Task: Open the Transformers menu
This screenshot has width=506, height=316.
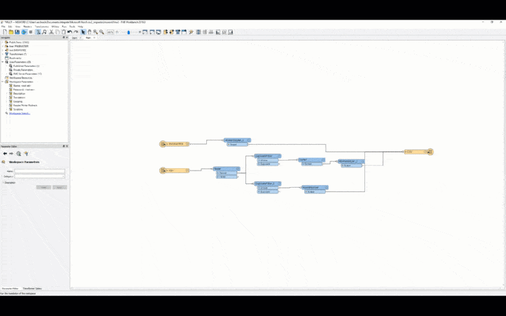Action: tap(42, 27)
